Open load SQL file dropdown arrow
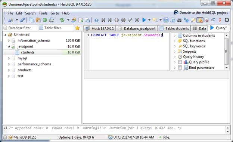This screenshot has width=233, height=142. 161,20
